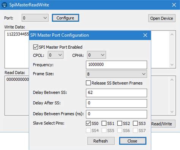180x150 pixels.
Task: Toggle the SS0 slave select pin
Action: [88, 123]
